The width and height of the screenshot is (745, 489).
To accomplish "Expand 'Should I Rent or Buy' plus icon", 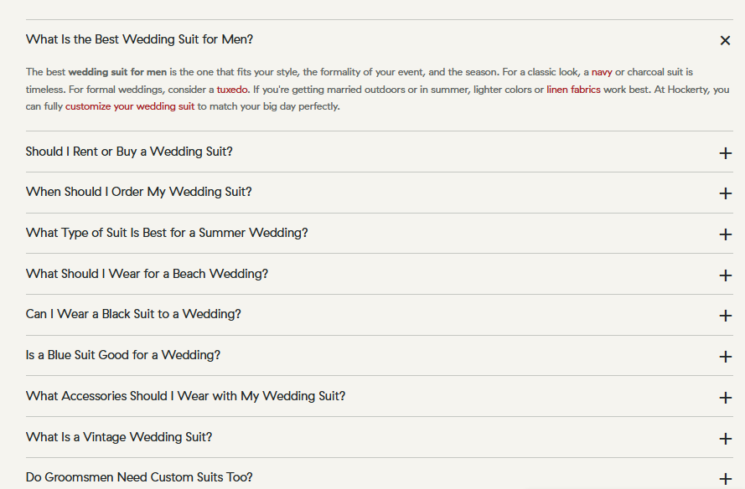I will (x=725, y=153).
